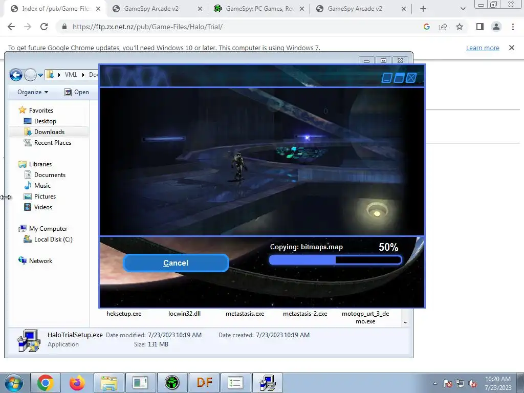Go back in Chrome browser history
Image resolution: width=524 pixels, height=393 pixels.
pyautogui.click(x=11, y=27)
